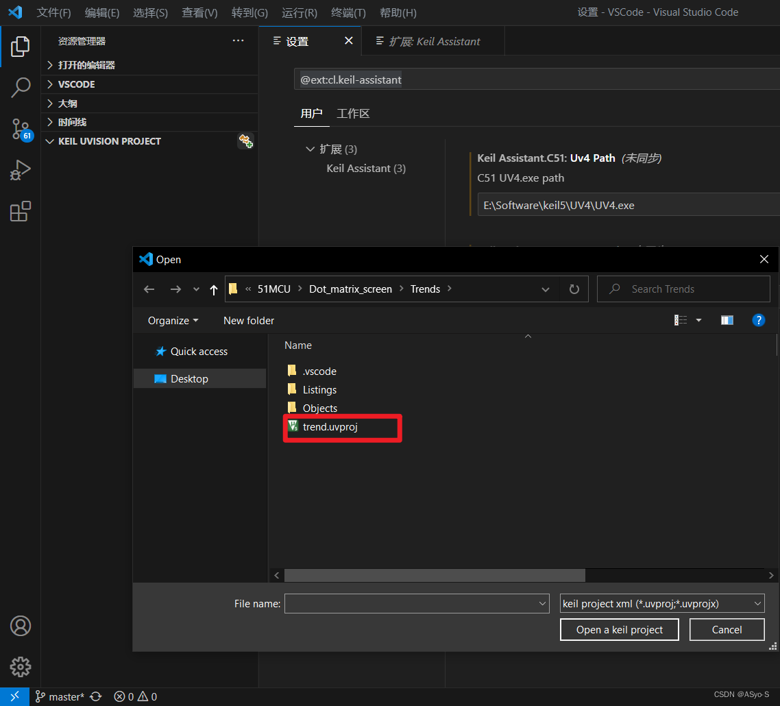This screenshot has width=780, height=706.
Task: Open the 选择(S) menu
Action: click(x=150, y=12)
